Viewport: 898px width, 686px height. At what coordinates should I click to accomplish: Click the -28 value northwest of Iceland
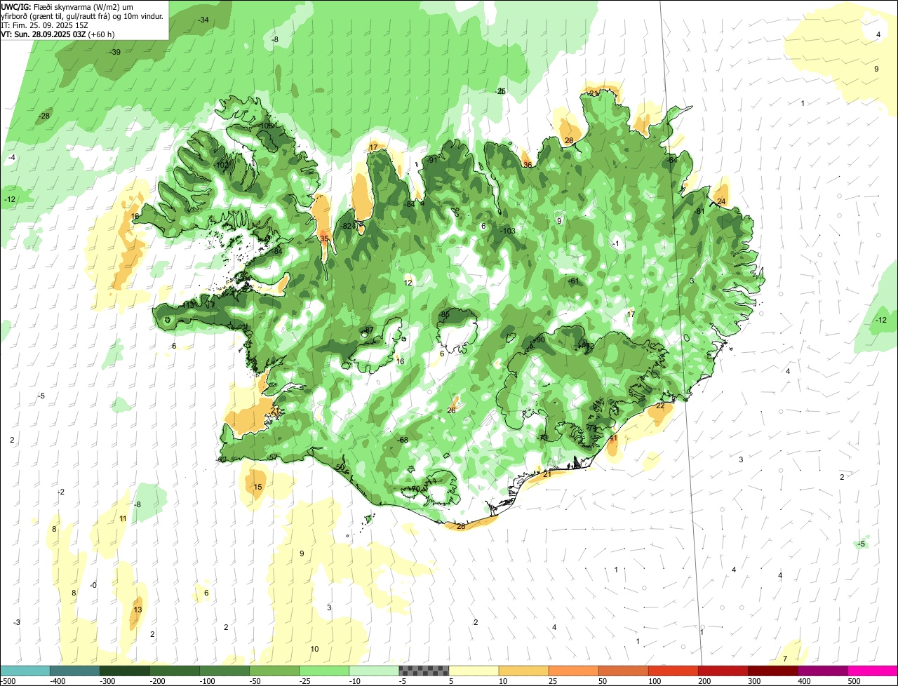point(45,116)
